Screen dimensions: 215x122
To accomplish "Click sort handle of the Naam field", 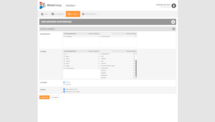I will 64,56.
